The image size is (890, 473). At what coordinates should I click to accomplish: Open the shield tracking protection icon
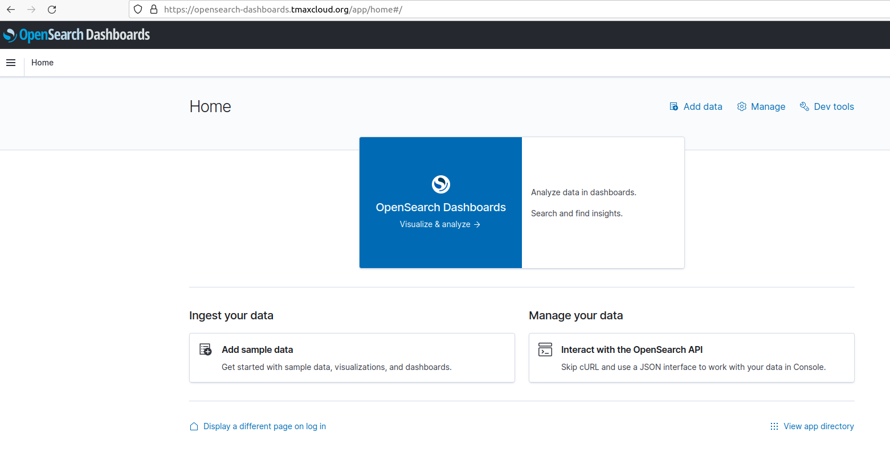pos(138,10)
